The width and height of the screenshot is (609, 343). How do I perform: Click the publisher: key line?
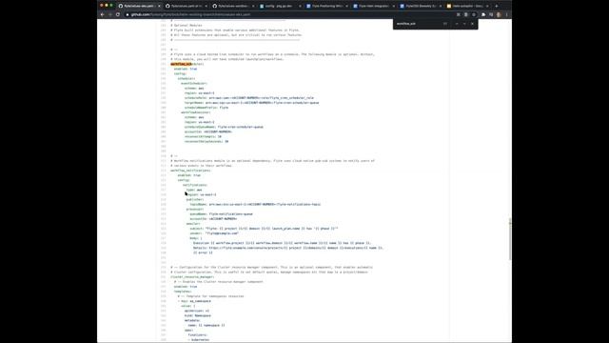click(x=195, y=199)
